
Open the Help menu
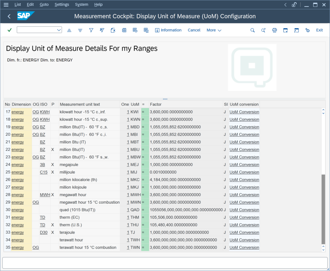(x=98, y=5)
